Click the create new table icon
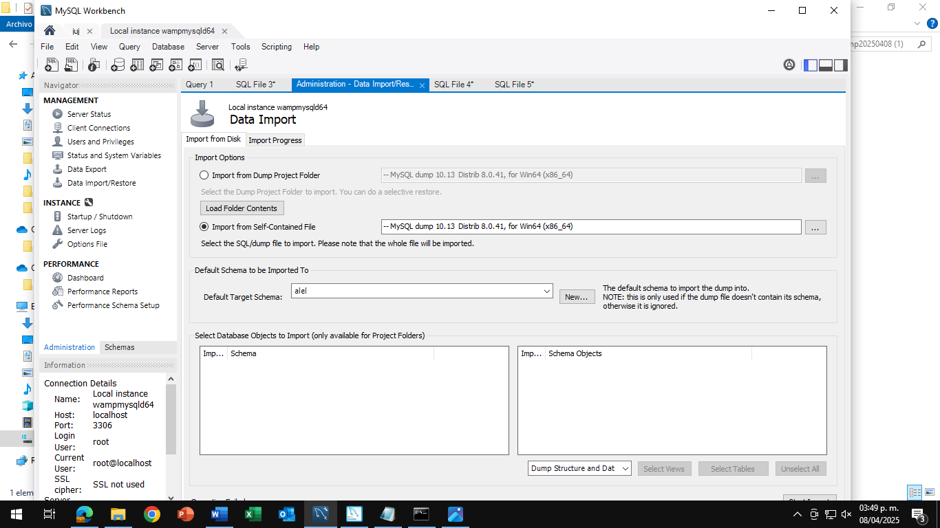 coord(137,65)
